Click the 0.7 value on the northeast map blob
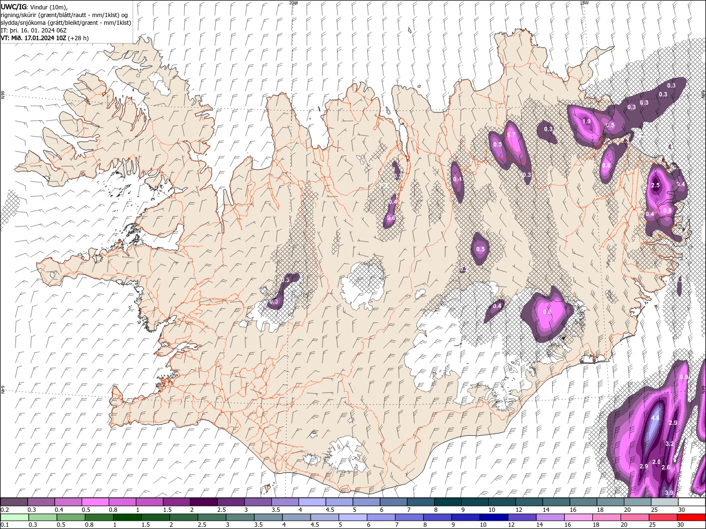The width and height of the screenshot is (706, 529). click(x=511, y=134)
